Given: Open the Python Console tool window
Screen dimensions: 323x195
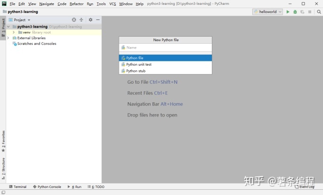Looking at the screenshot, I should pyautogui.click(x=47, y=187).
